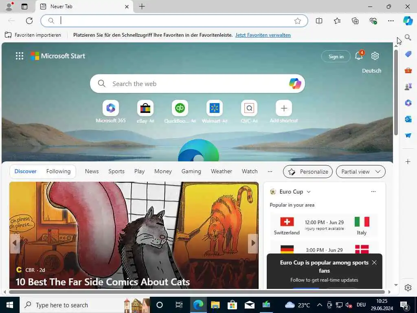The image size is (417, 313).
Task: Open the sidebar Microsoft 365 icon
Action: 408,103
